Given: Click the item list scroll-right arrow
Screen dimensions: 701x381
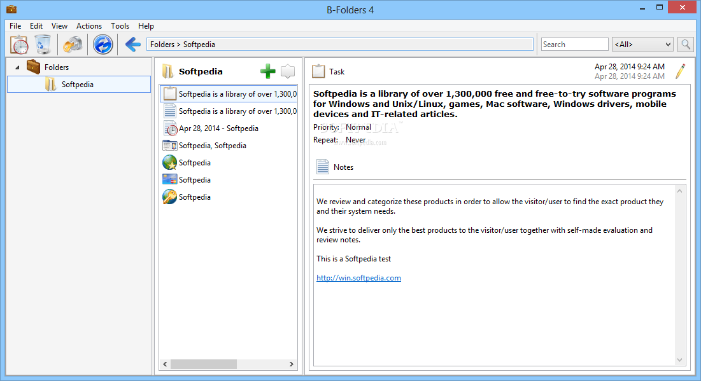Looking at the screenshot, I should 292,364.
